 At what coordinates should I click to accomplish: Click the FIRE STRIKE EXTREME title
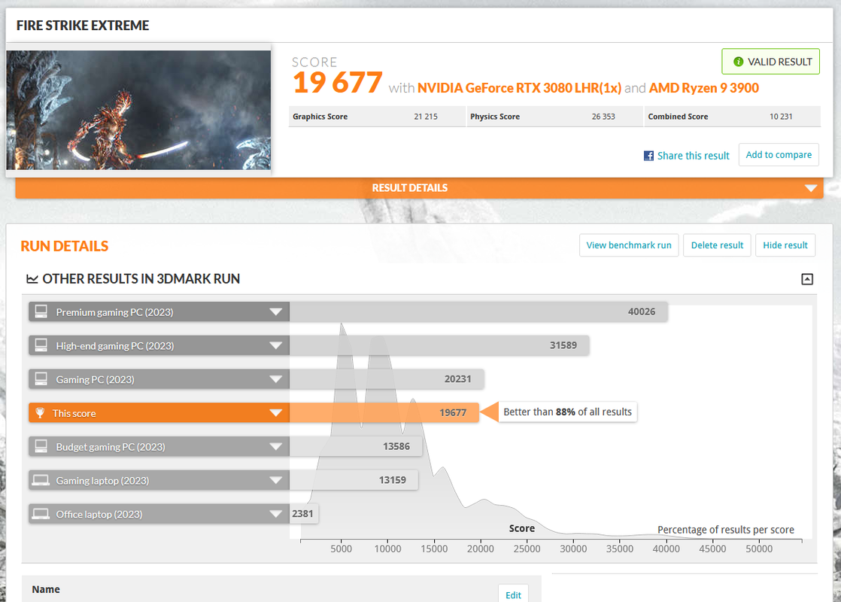(83, 26)
